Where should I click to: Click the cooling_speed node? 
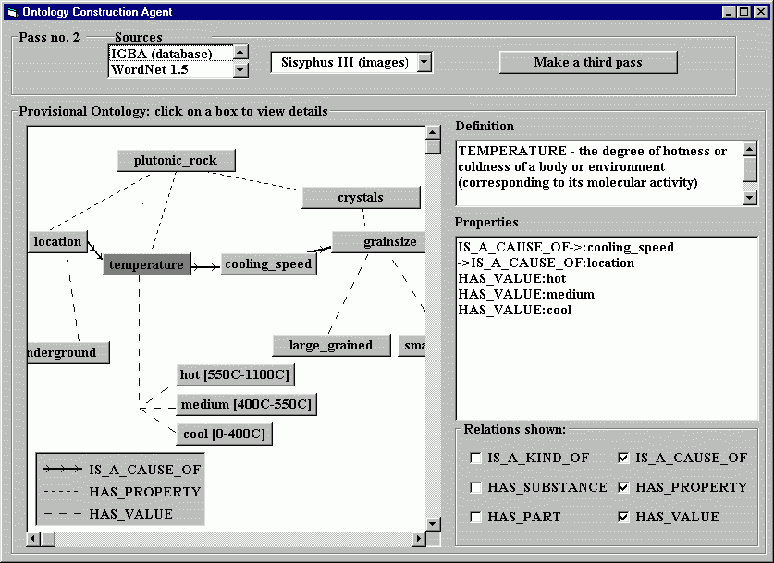pyautogui.click(x=267, y=264)
